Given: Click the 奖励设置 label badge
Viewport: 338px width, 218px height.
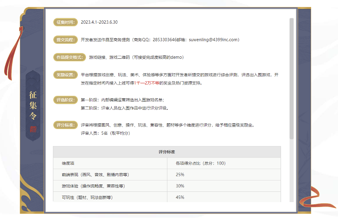Looking at the screenshot, I should click(65, 75).
